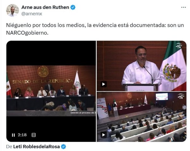Click the 'Debido al proceso de' caption banner
This screenshot has width=190, height=151.
(x=83, y=113)
